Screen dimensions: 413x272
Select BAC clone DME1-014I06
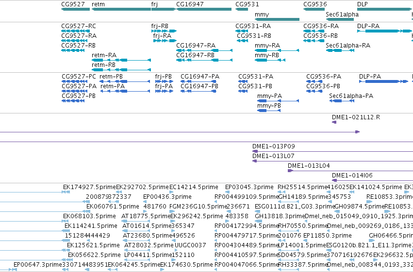point(372,181)
